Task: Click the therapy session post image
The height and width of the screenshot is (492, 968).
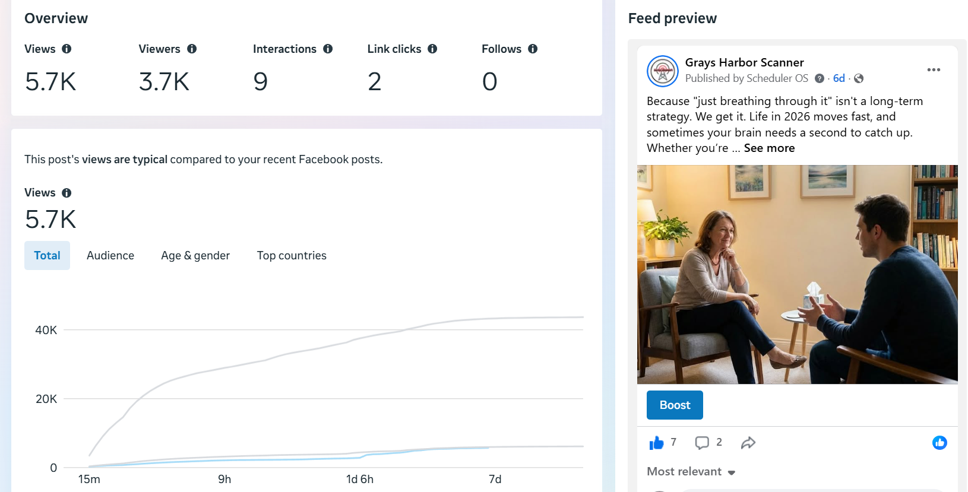Action: click(x=797, y=274)
